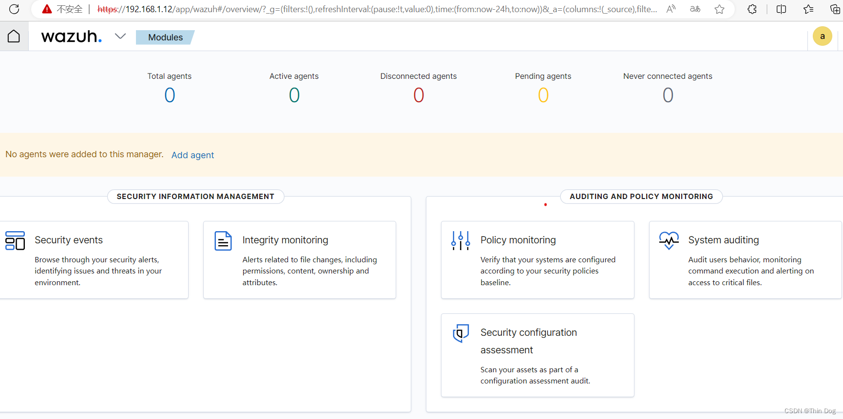Click Security Information Management heading

(x=195, y=197)
